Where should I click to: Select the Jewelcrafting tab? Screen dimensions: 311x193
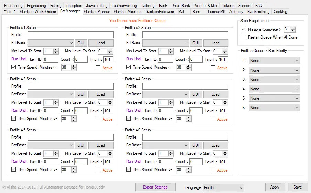97,6
